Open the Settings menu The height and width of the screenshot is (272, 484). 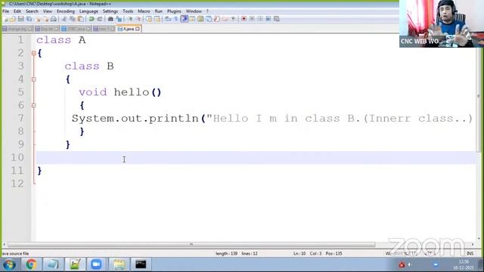pyautogui.click(x=110, y=11)
